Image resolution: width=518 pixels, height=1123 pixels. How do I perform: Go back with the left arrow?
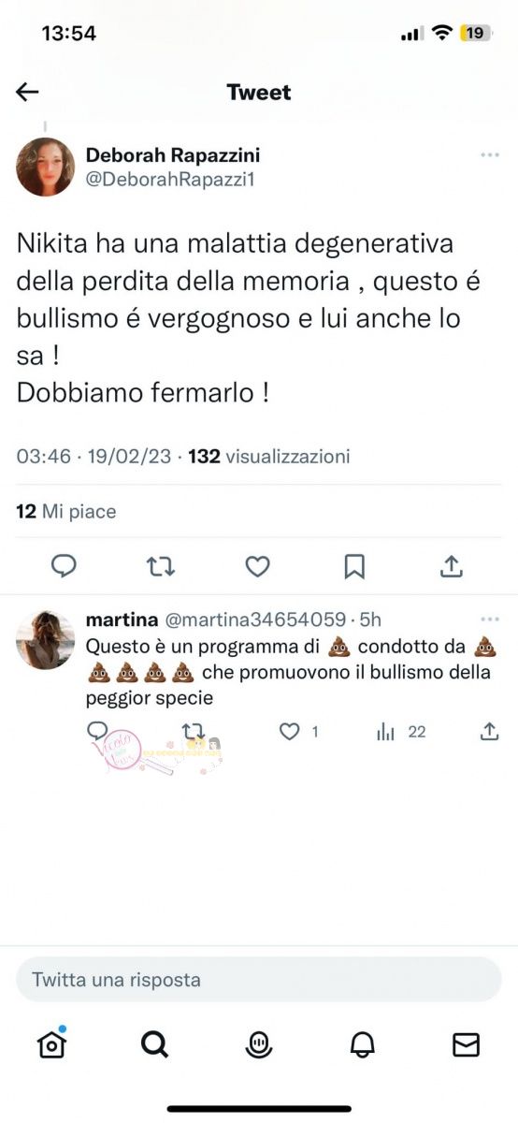[x=27, y=92]
